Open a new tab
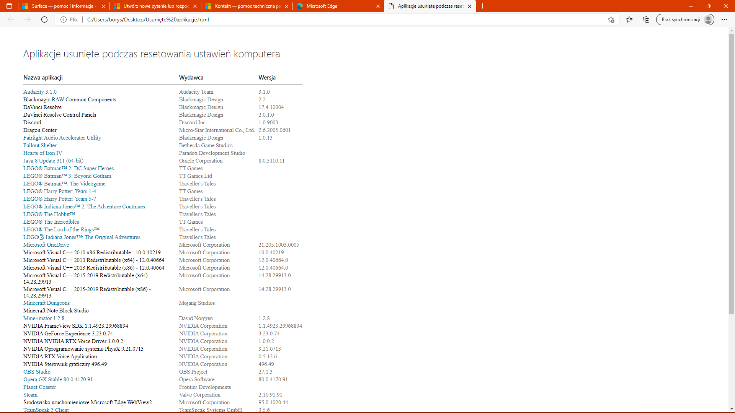 483,6
